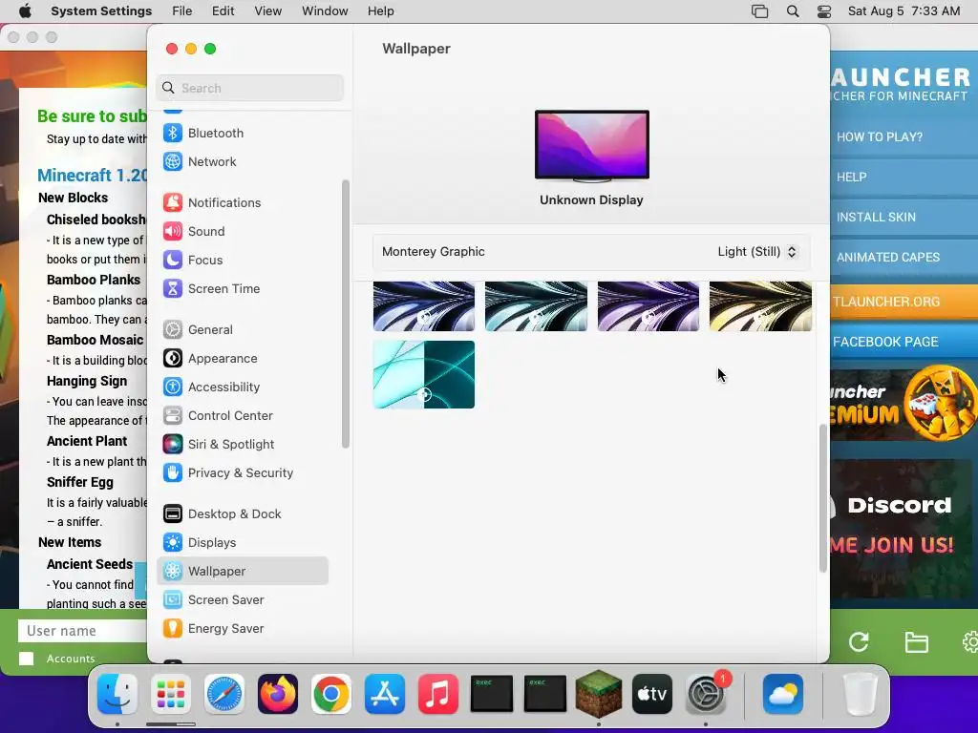Open Launchpad from the Dock
Screen dimensions: 978x733
coord(171,694)
